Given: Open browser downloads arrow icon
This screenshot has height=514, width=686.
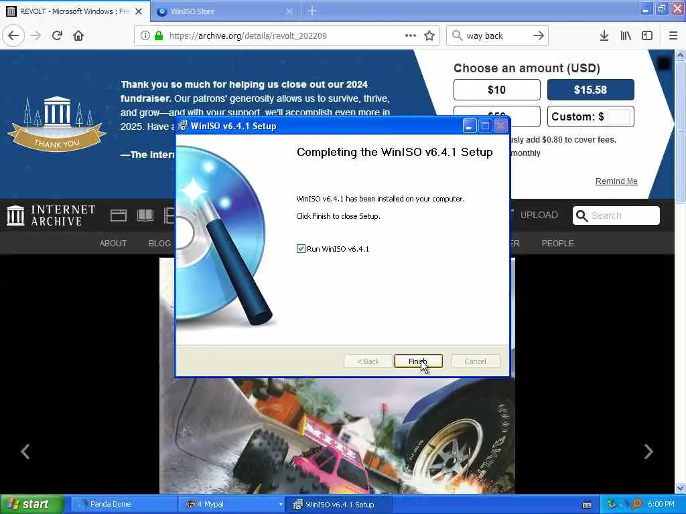Looking at the screenshot, I should [x=604, y=35].
